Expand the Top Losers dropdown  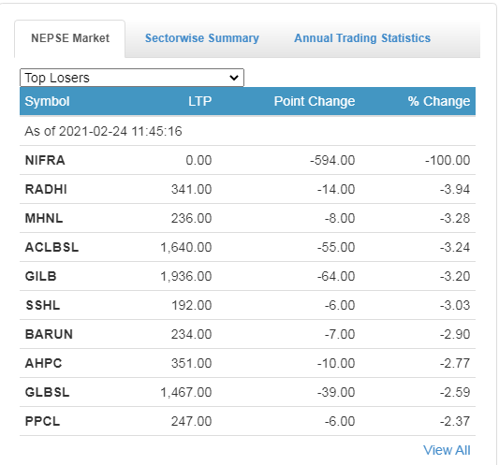click(132, 78)
